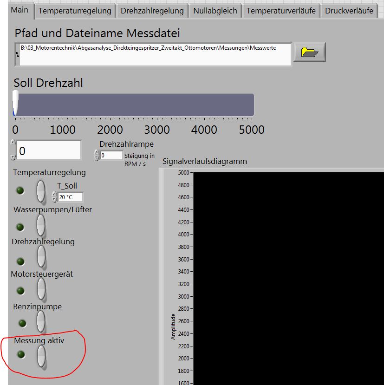
Task: Click the Drehzahlregelung status LED
Action: 20,261
